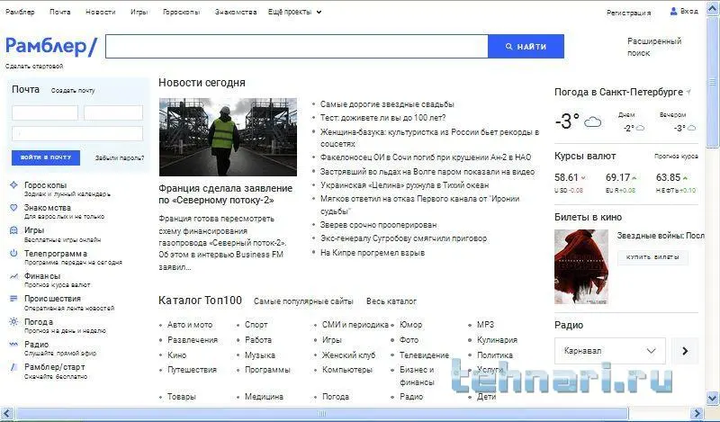Click the НАЙТИ search button

tap(526, 47)
